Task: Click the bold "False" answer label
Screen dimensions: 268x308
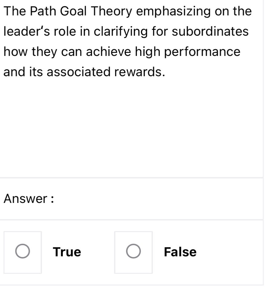Action: (x=180, y=252)
